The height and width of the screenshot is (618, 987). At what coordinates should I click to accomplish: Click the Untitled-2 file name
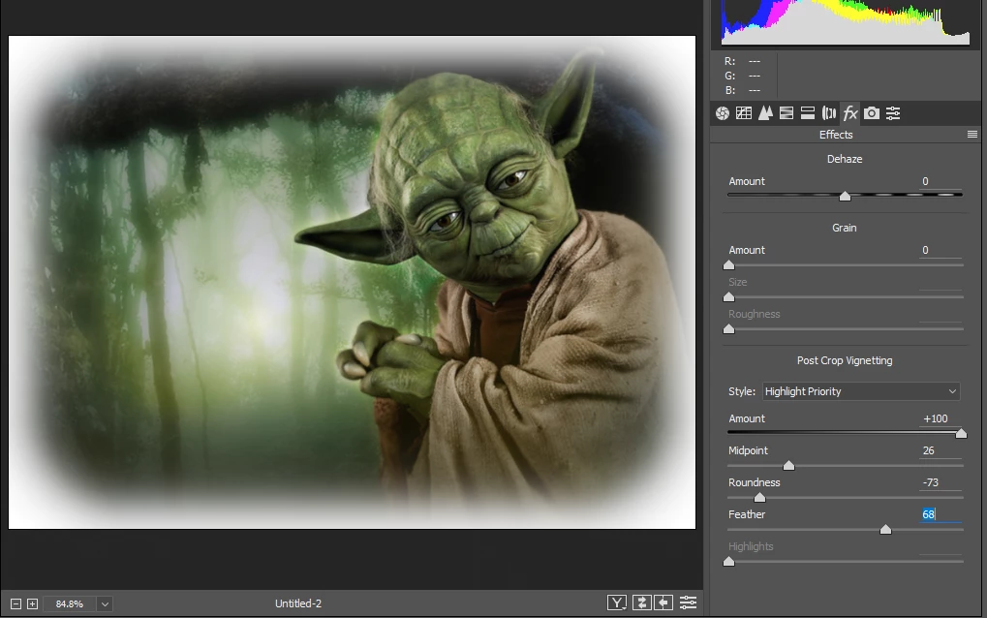point(298,603)
